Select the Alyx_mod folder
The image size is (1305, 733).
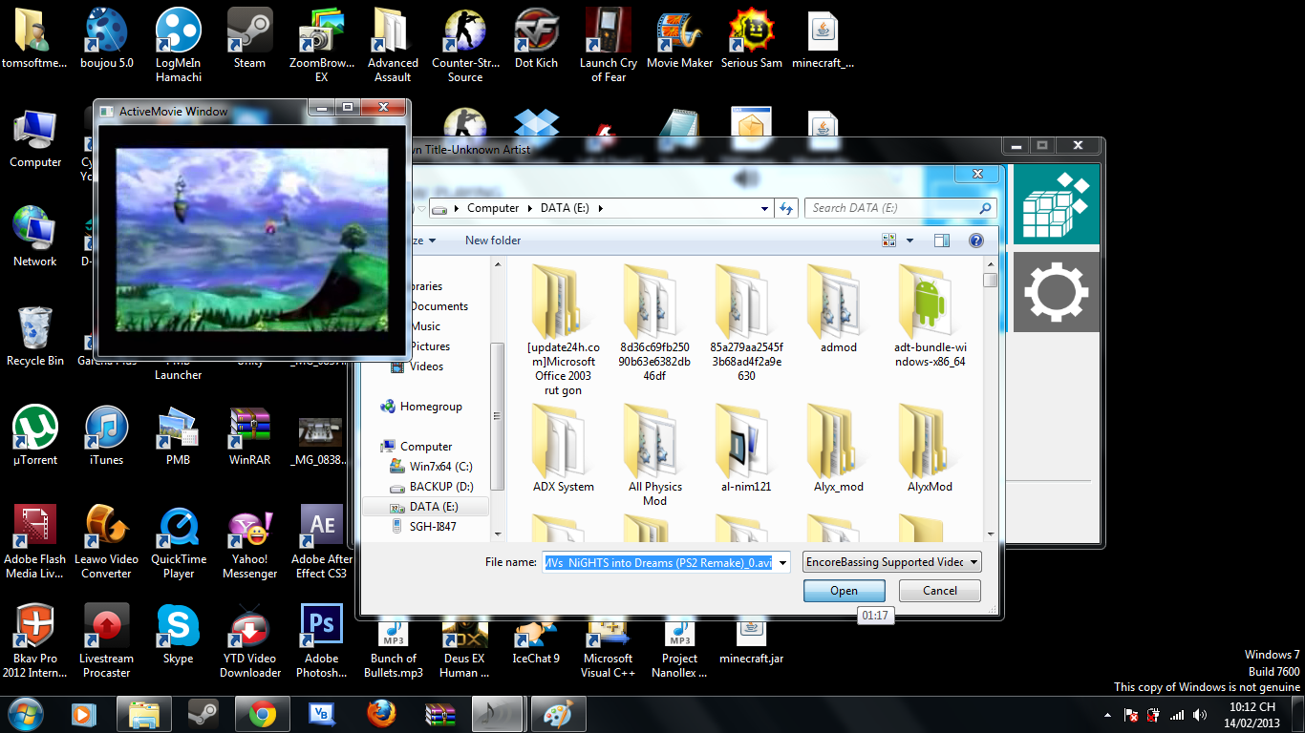[838, 448]
